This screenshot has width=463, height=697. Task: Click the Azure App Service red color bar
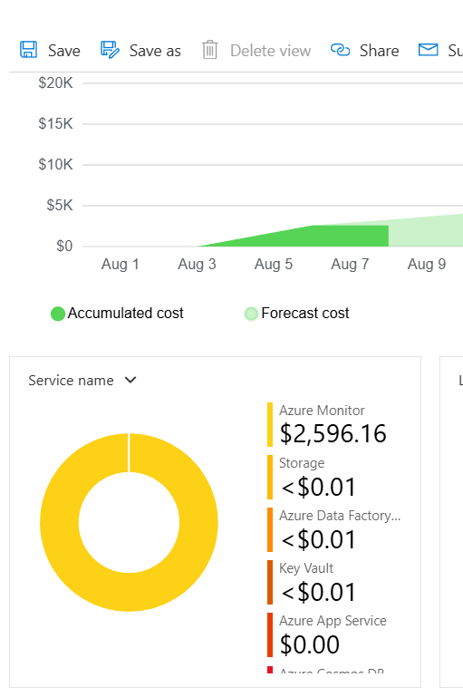pyautogui.click(x=270, y=634)
